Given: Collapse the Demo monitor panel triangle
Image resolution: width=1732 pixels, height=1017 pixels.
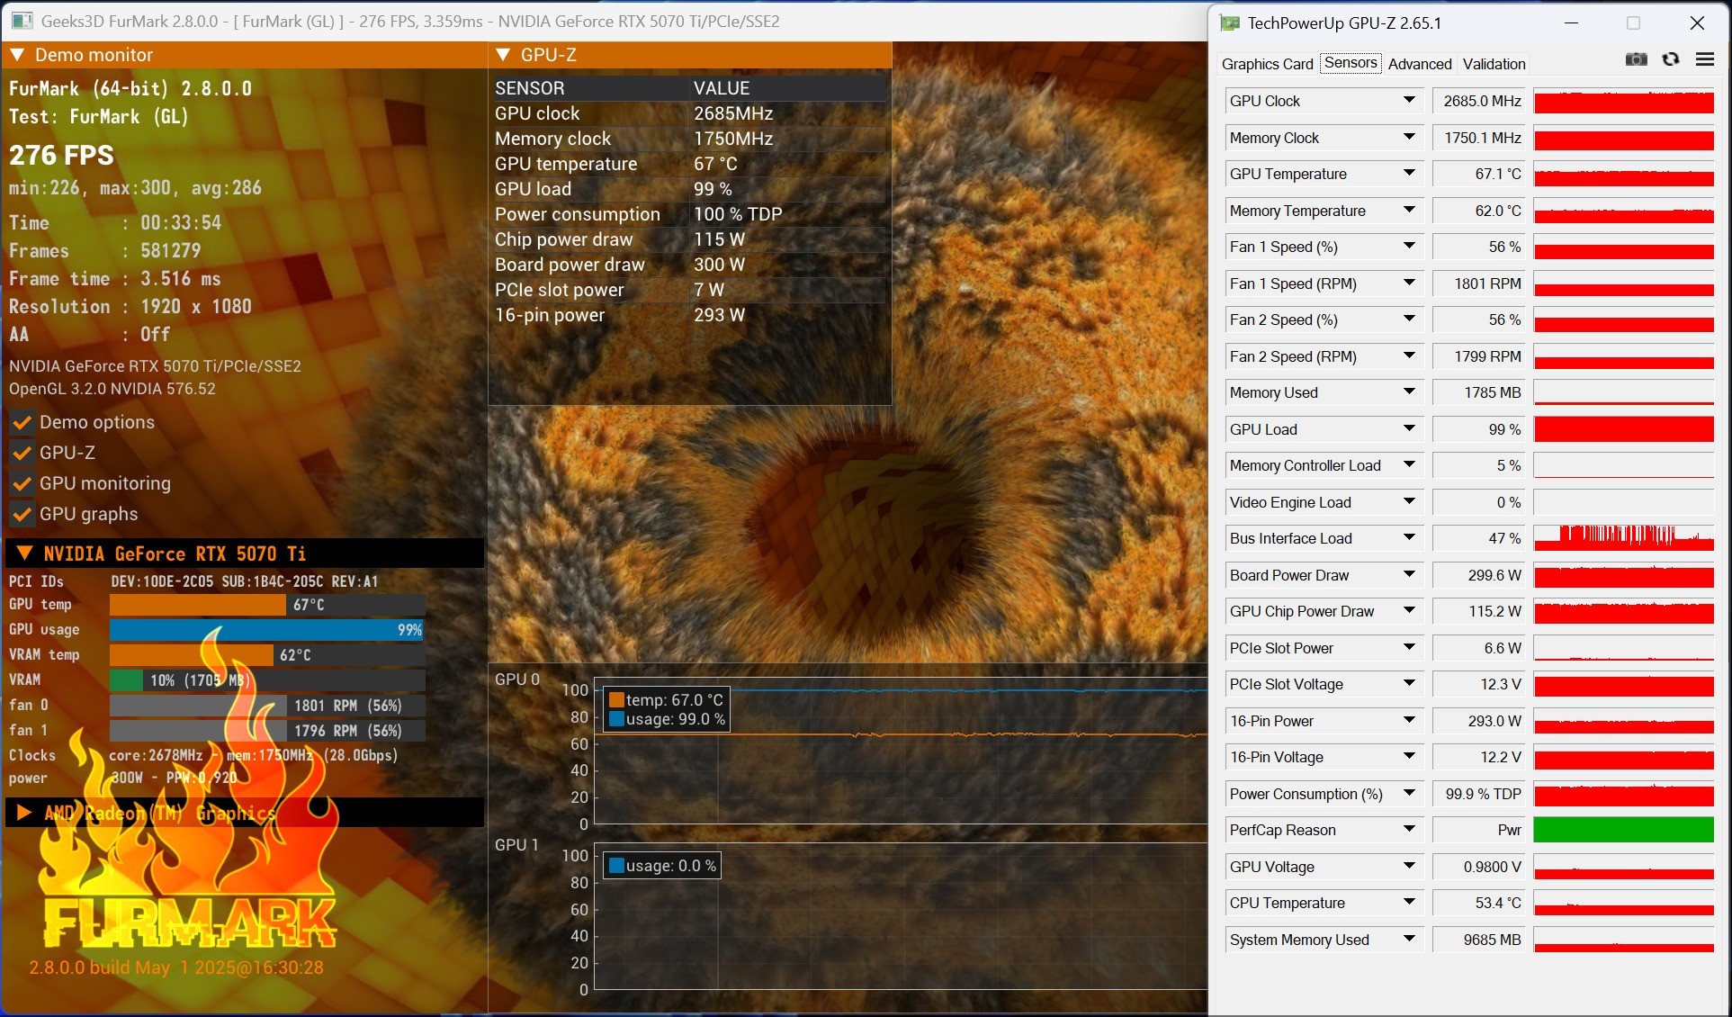Looking at the screenshot, I should tap(17, 55).
